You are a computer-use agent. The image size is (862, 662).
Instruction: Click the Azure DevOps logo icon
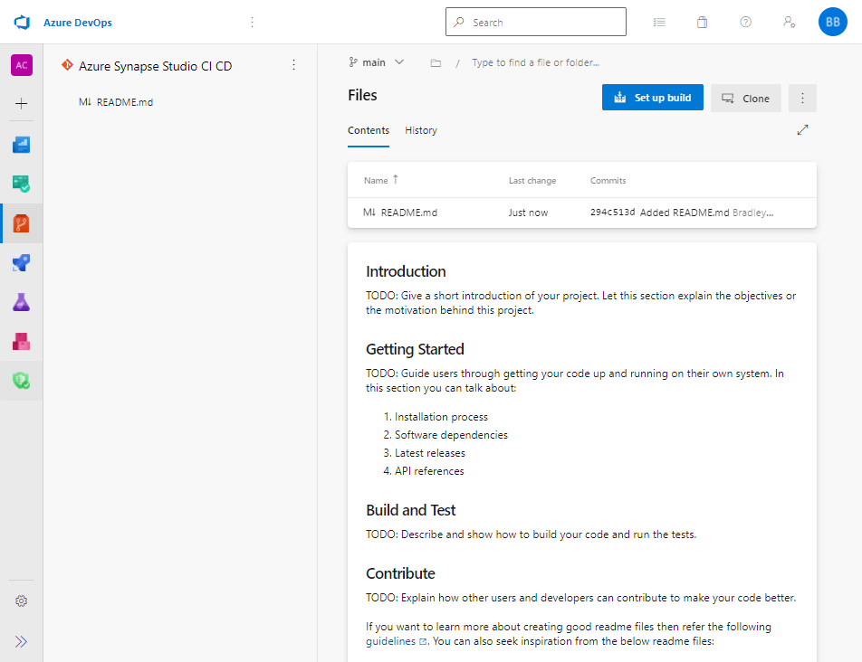22,23
